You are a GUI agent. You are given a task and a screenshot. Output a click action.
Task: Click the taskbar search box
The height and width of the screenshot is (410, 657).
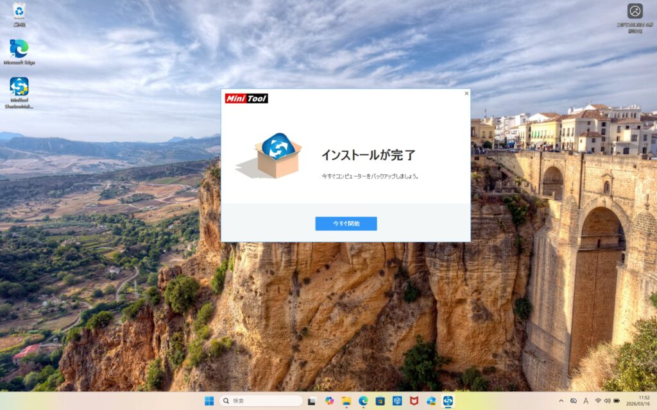(260, 401)
